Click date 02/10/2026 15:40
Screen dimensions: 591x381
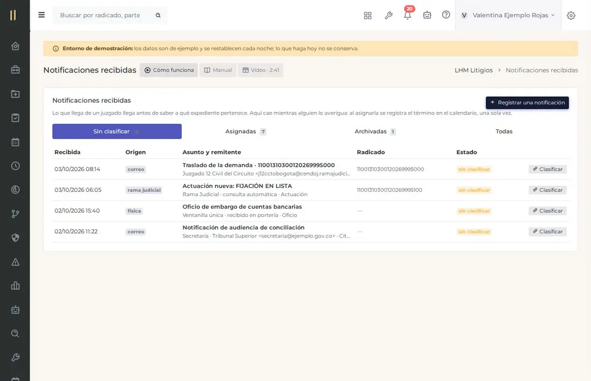pos(77,211)
